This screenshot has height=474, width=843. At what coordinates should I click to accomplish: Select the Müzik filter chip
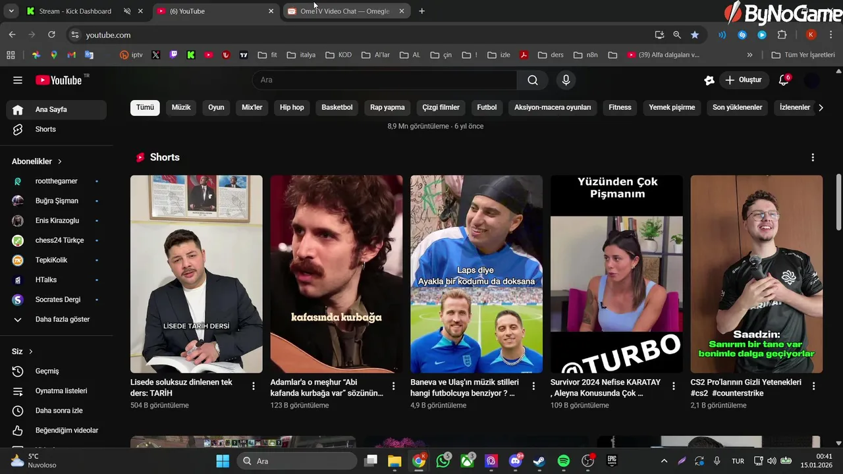[181, 107]
